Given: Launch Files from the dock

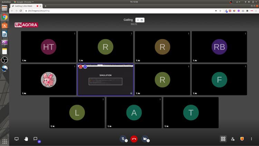Looking at the screenshot, I should click(x=4, y=8).
